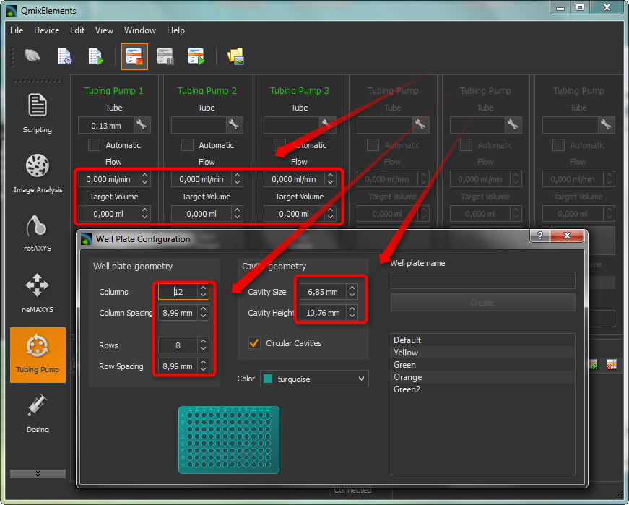
Task: Enable Automatic checkbox for Tubing Pump 1
Action: point(95,145)
